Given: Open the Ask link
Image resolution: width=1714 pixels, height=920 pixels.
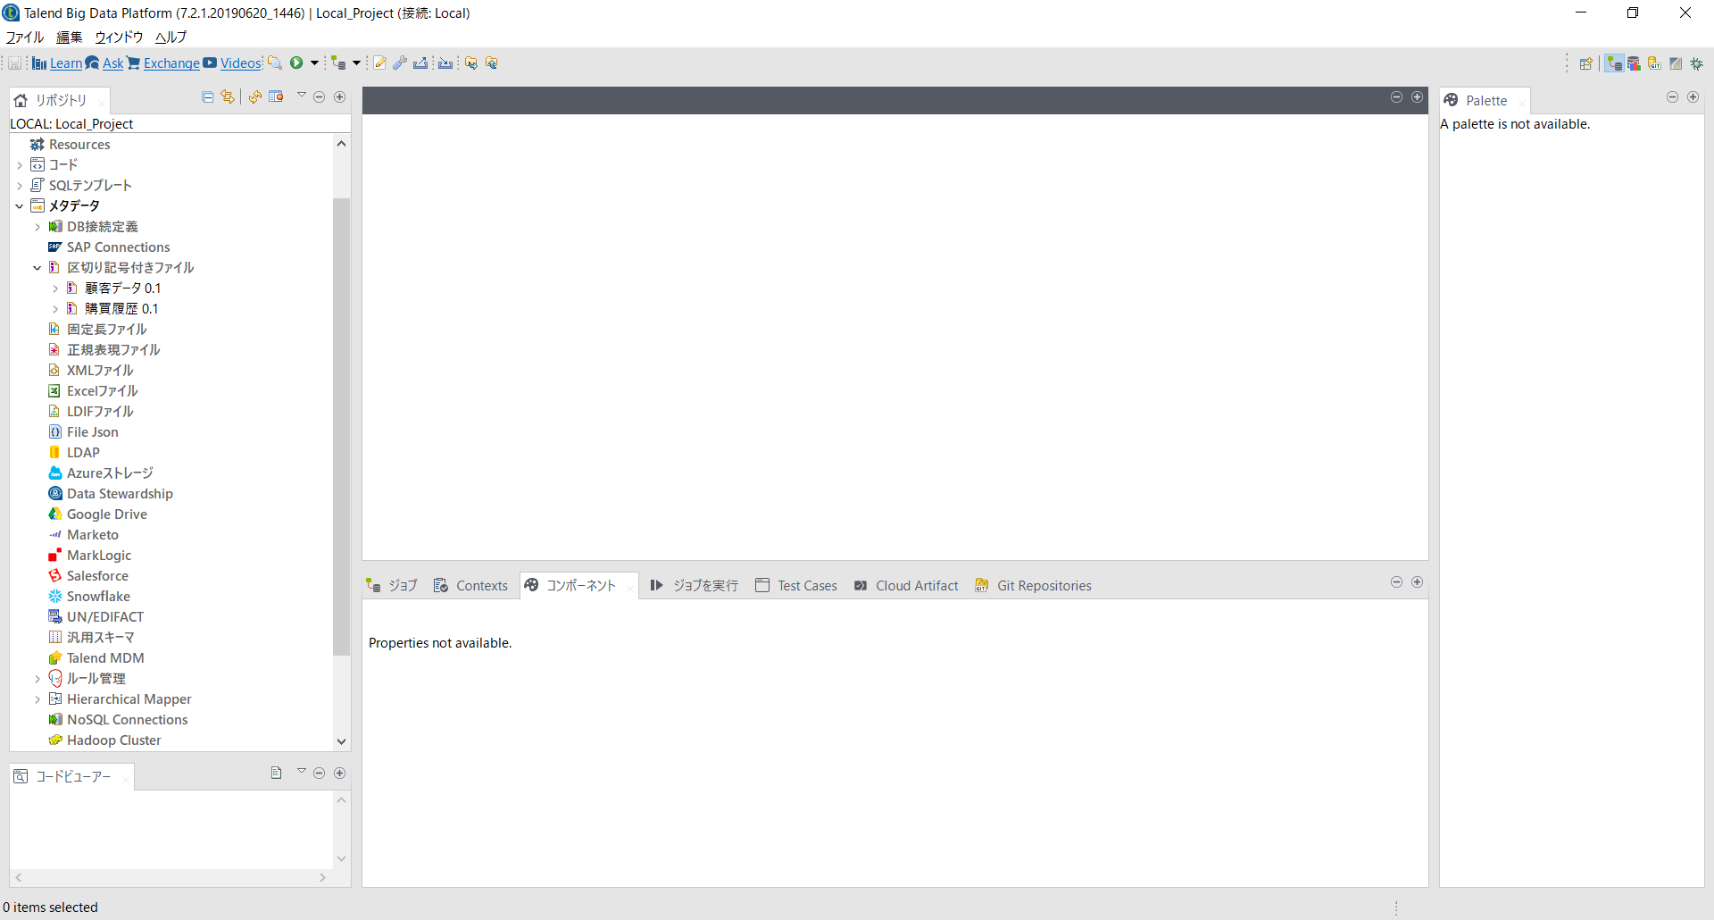Looking at the screenshot, I should (x=112, y=63).
